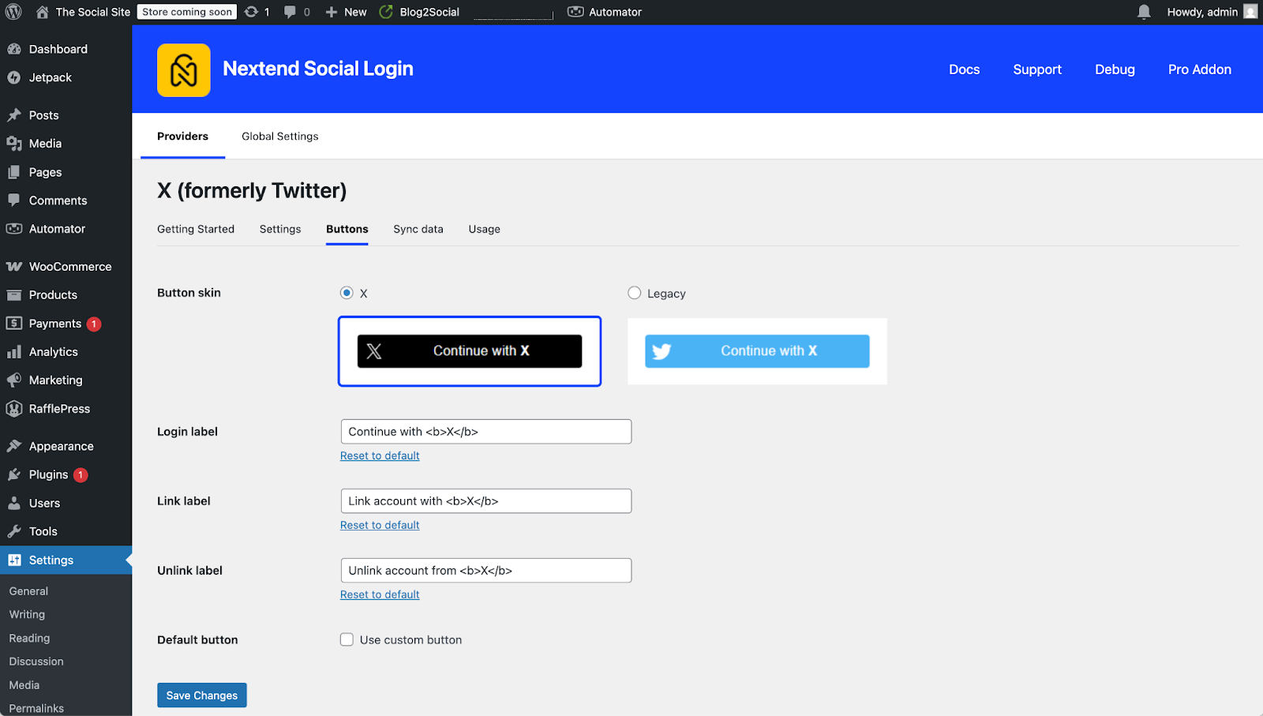Click the Save Changes button
This screenshot has width=1263, height=716.
[x=201, y=695]
